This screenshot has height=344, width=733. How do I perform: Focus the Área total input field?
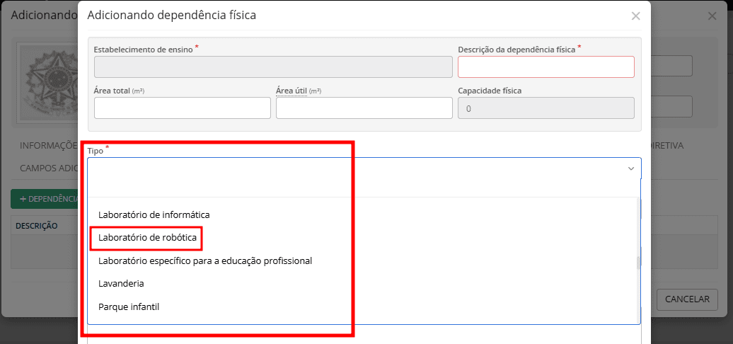pos(183,108)
